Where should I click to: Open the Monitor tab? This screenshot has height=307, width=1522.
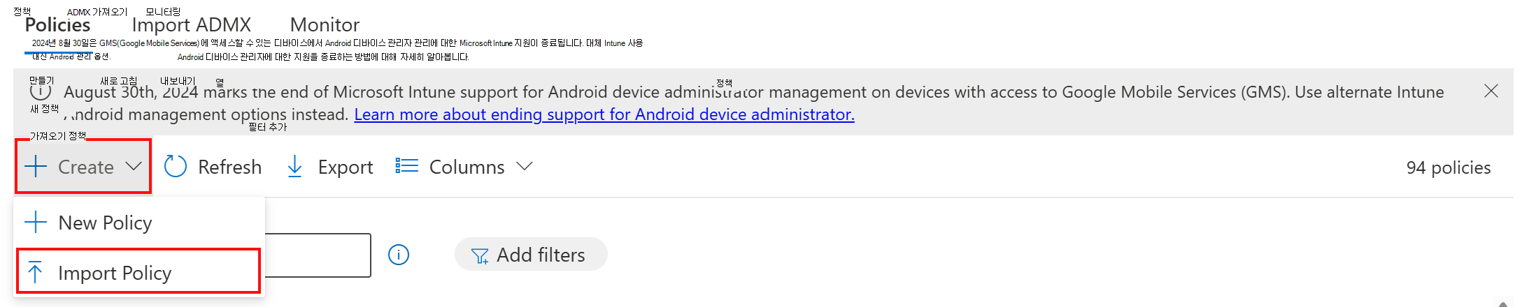[325, 25]
